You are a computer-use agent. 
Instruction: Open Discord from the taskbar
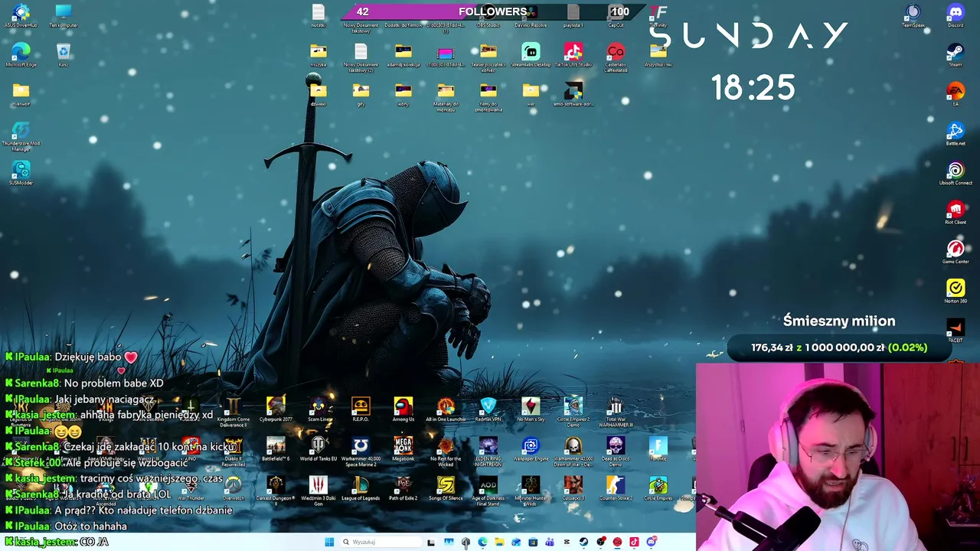pyautogui.click(x=652, y=542)
